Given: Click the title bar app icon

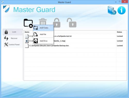Looking at the screenshot, I should 3,2.
